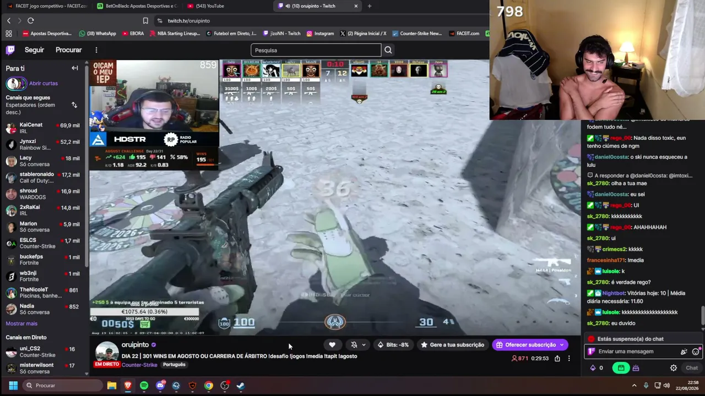Open the emote picker in chat
The width and height of the screenshot is (705, 396).
coord(696,351)
